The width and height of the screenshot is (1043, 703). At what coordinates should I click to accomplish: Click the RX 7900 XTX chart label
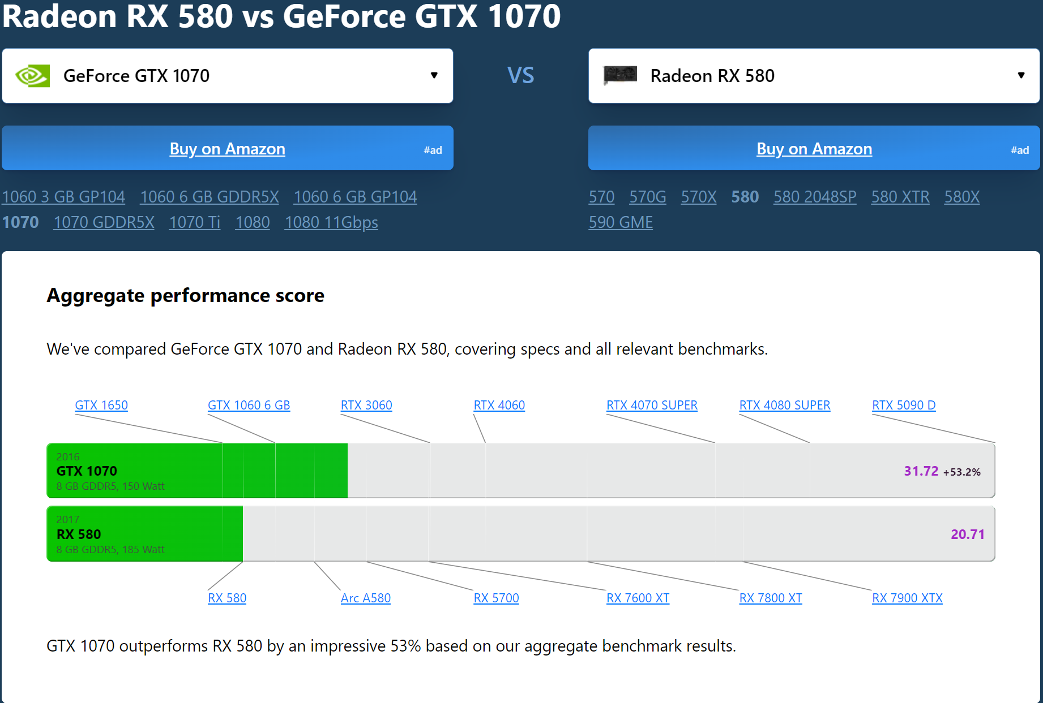pos(907,598)
